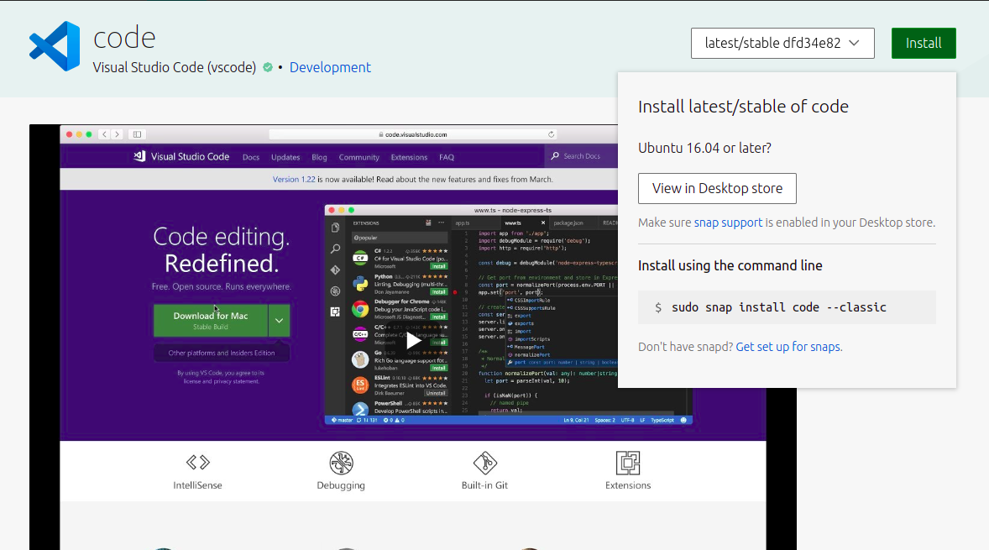Image resolution: width=989 pixels, height=550 pixels.
Task: Open the Development category link
Action: click(330, 67)
